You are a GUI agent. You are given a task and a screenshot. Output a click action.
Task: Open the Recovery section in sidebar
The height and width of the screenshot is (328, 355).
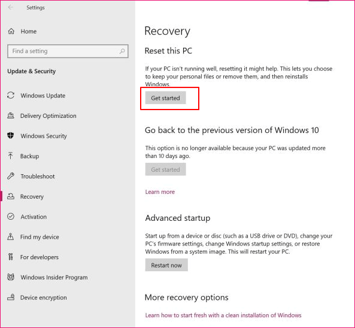point(32,196)
